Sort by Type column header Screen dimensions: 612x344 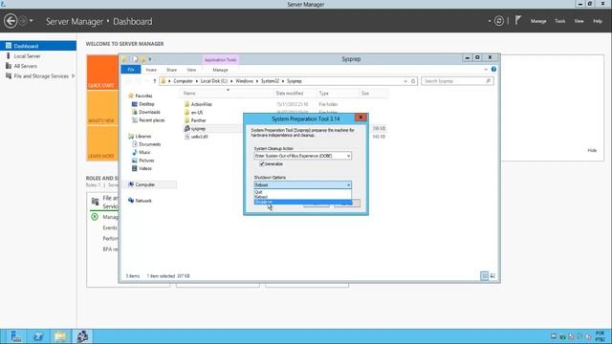[323, 94]
